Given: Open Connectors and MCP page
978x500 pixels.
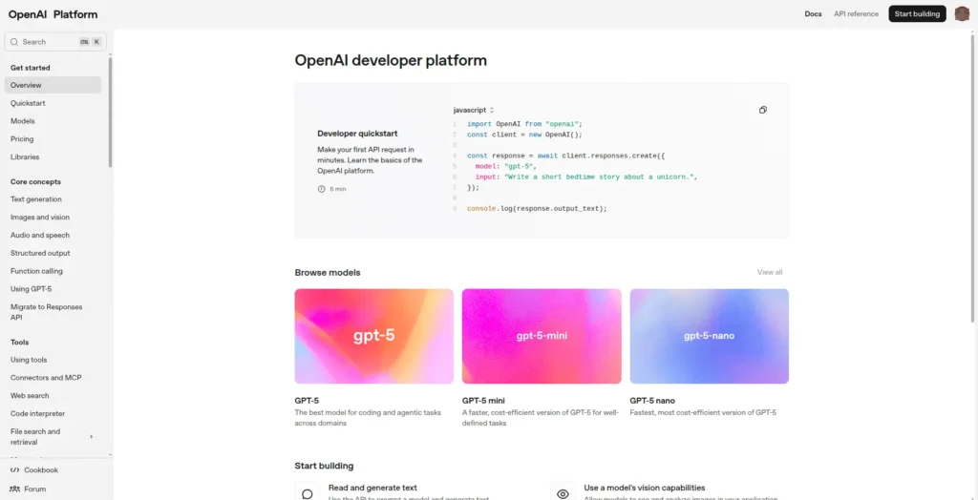Looking at the screenshot, I should coord(46,378).
